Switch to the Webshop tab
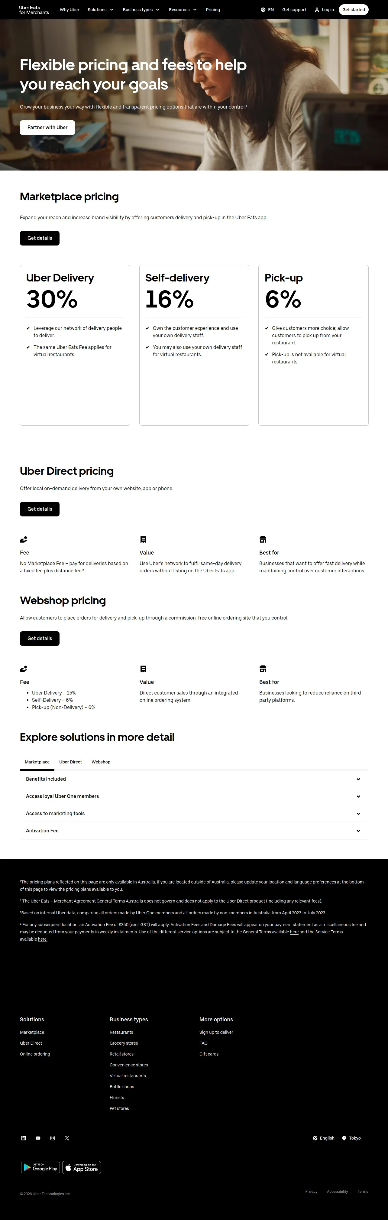 tap(101, 762)
